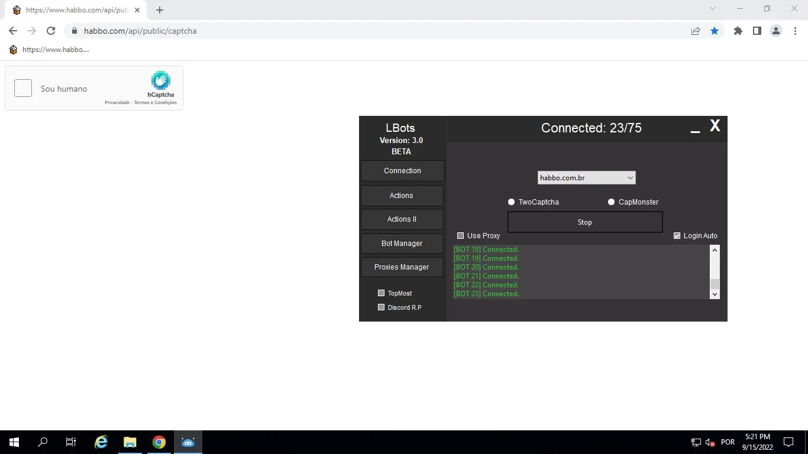The height and width of the screenshot is (454, 808).
Task: Open the tab search chevron in Chrome
Action: (x=713, y=9)
